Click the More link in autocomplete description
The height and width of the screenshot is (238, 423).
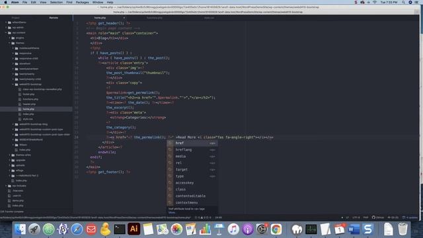pos(172,212)
